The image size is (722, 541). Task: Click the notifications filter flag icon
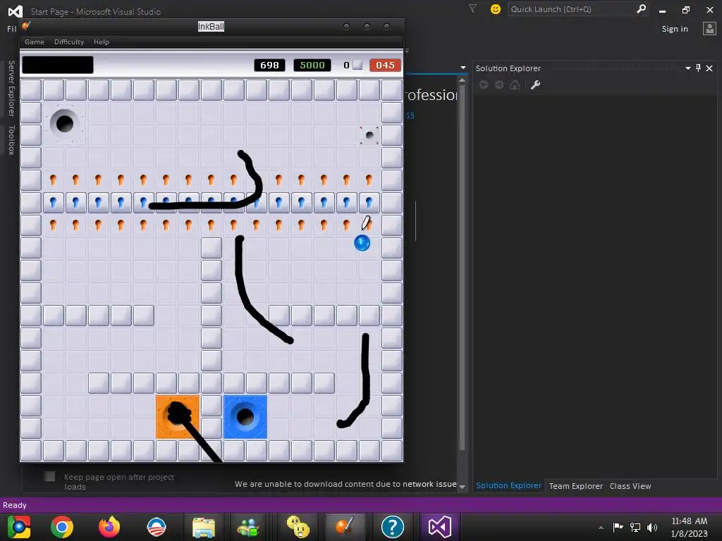[x=472, y=8]
